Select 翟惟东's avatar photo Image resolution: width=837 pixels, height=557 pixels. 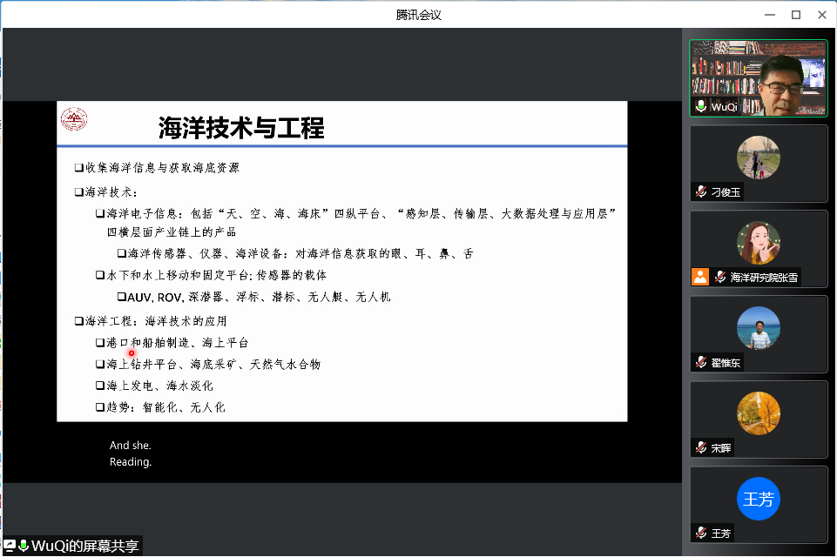[x=758, y=328]
